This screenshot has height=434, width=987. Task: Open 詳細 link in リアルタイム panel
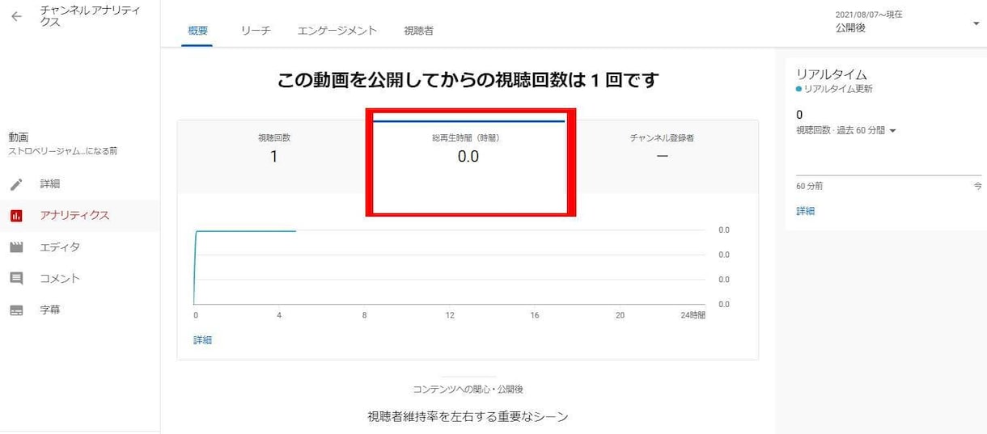point(805,211)
